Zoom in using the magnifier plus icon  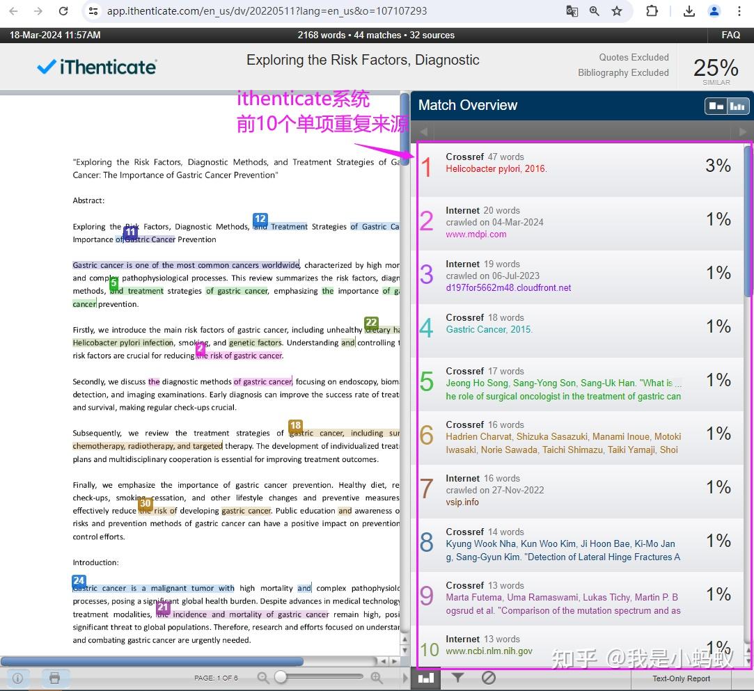pos(376,676)
